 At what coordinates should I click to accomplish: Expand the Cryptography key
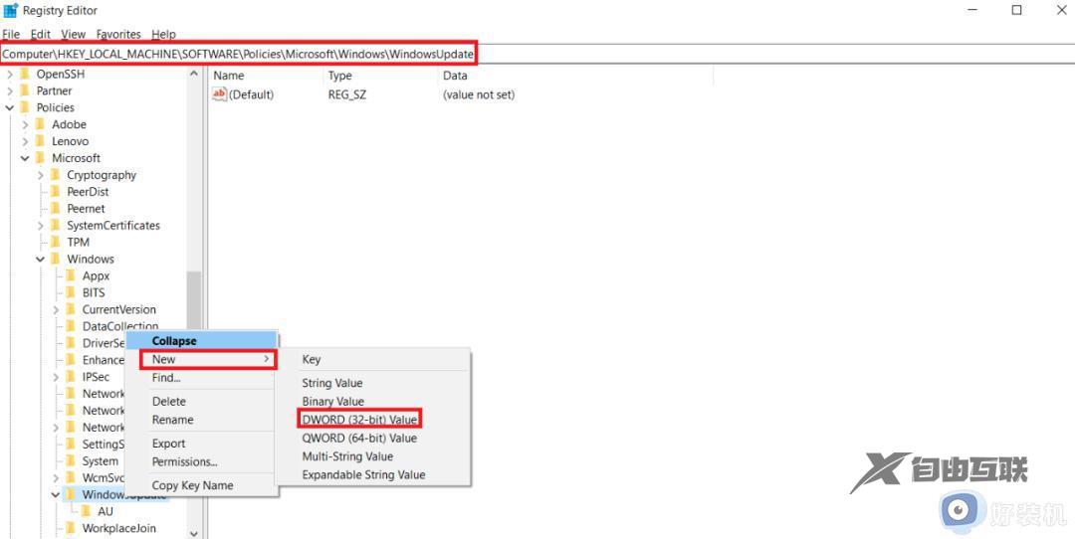pyautogui.click(x=41, y=175)
